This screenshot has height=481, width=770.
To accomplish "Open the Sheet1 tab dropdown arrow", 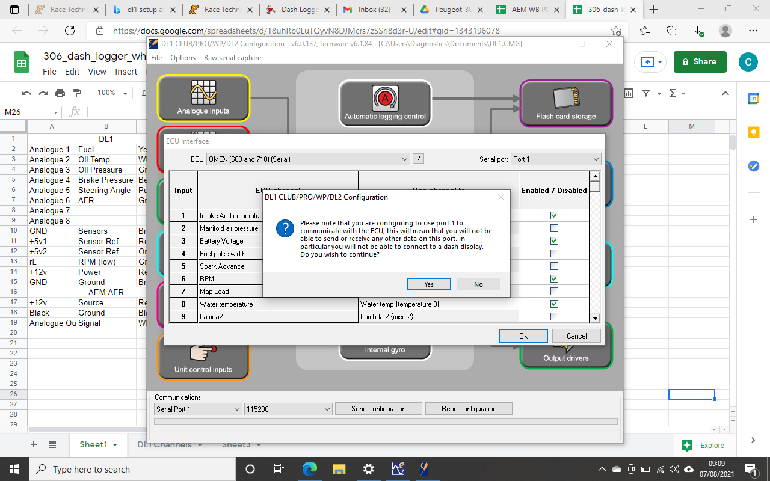I will click(x=115, y=445).
